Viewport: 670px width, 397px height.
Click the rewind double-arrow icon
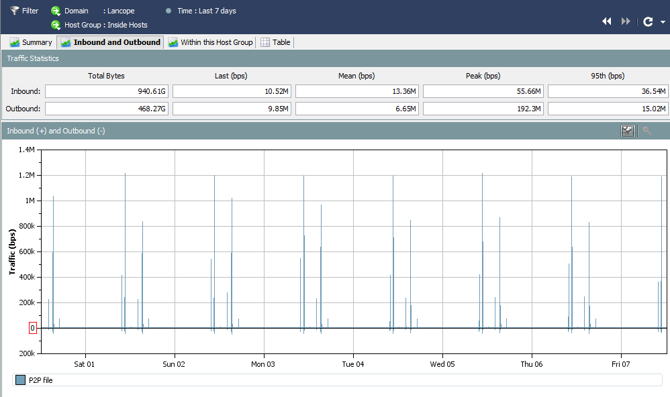[607, 21]
